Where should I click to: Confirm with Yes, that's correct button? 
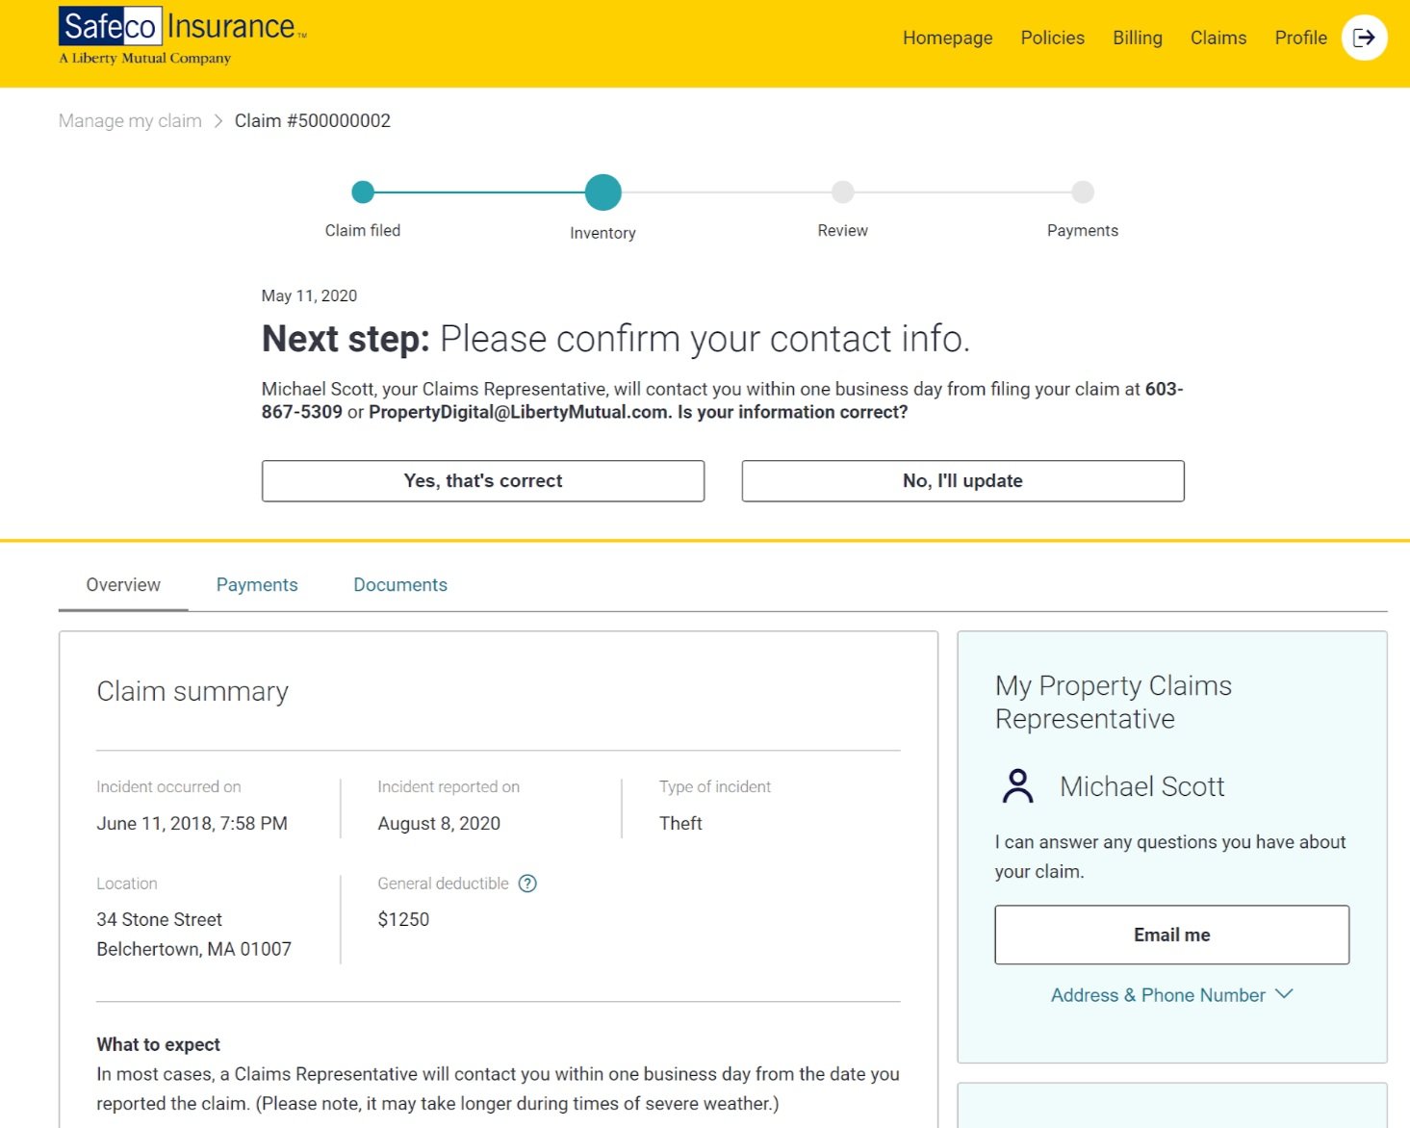[x=483, y=480]
